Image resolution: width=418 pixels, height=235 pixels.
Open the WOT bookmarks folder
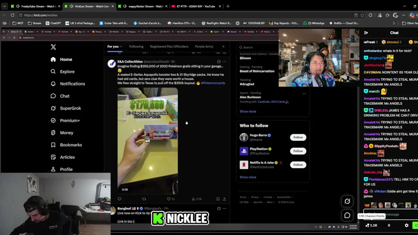point(18,23)
